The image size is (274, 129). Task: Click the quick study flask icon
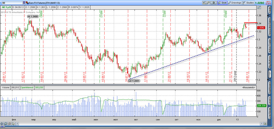click(204, 3)
